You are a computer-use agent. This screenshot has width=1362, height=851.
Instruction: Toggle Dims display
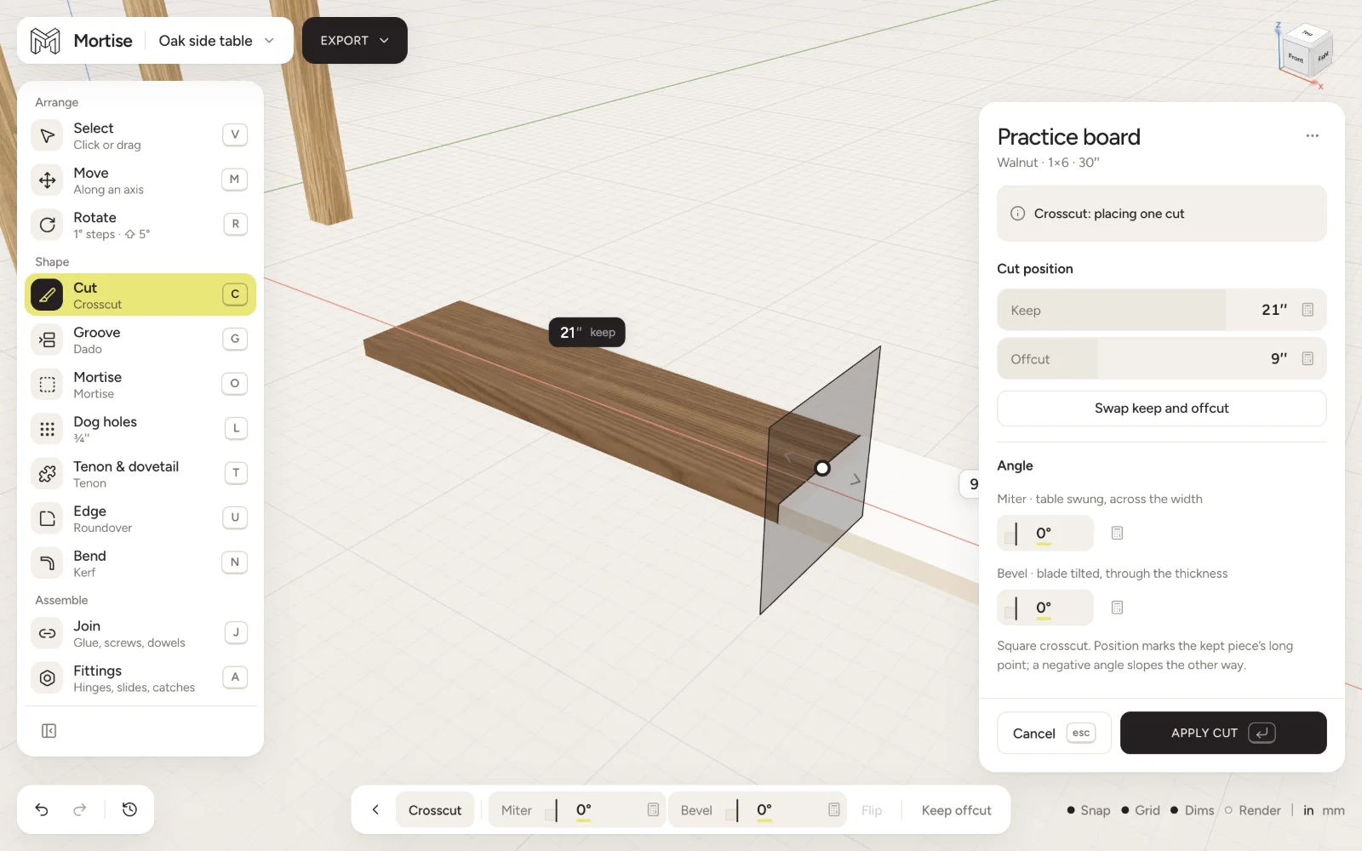pos(1192,810)
